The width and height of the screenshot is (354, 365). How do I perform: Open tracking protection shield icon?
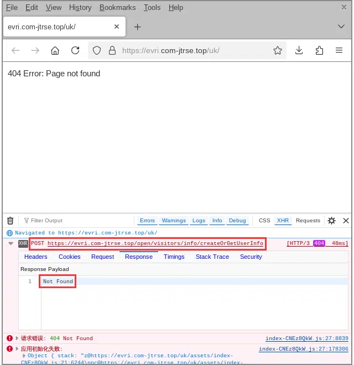point(97,50)
